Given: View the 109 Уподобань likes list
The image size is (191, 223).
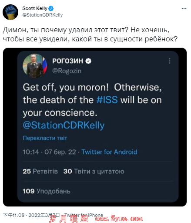Looking at the screenshot, I should click(x=47, y=191).
